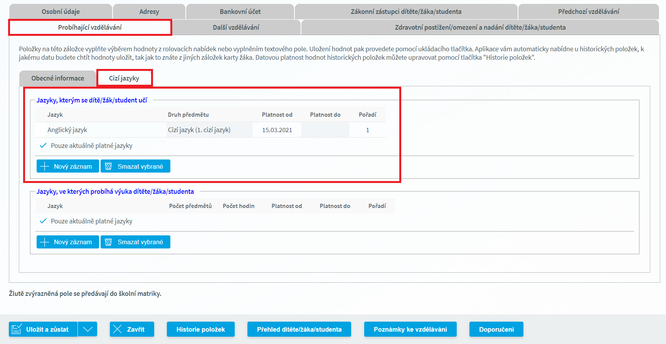The width and height of the screenshot is (666, 344).
Task: Click plus icon of first Nový záznam
Action: pyautogui.click(x=45, y=166)
